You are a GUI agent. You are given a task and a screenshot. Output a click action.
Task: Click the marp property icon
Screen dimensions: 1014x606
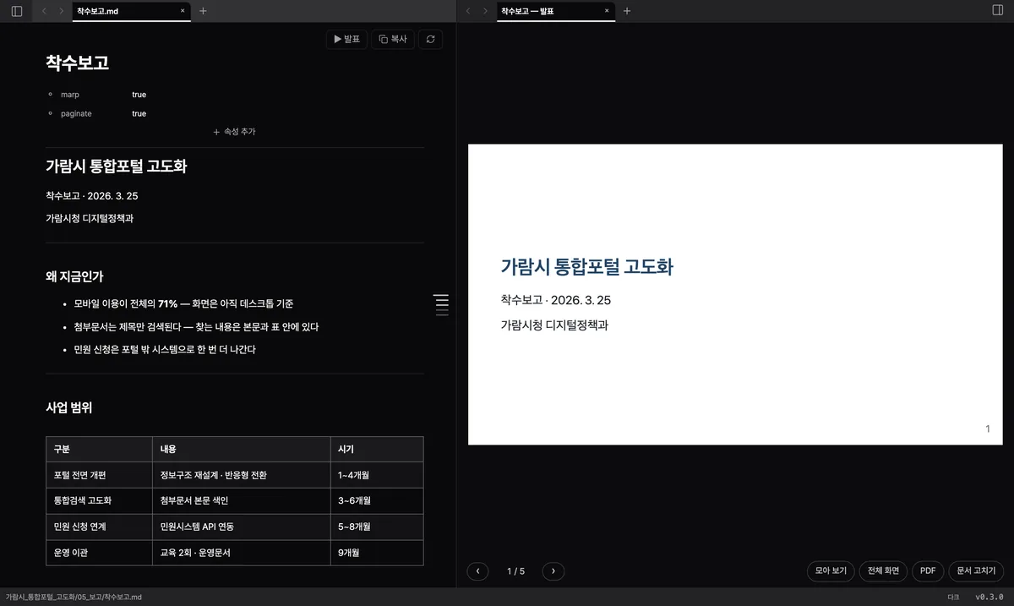coord(51,95)
